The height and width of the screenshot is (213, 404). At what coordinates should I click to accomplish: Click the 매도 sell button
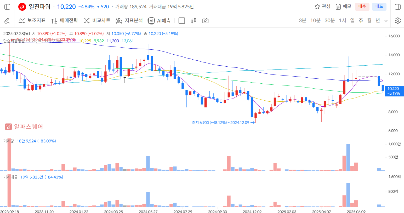[x=379, y=7]
